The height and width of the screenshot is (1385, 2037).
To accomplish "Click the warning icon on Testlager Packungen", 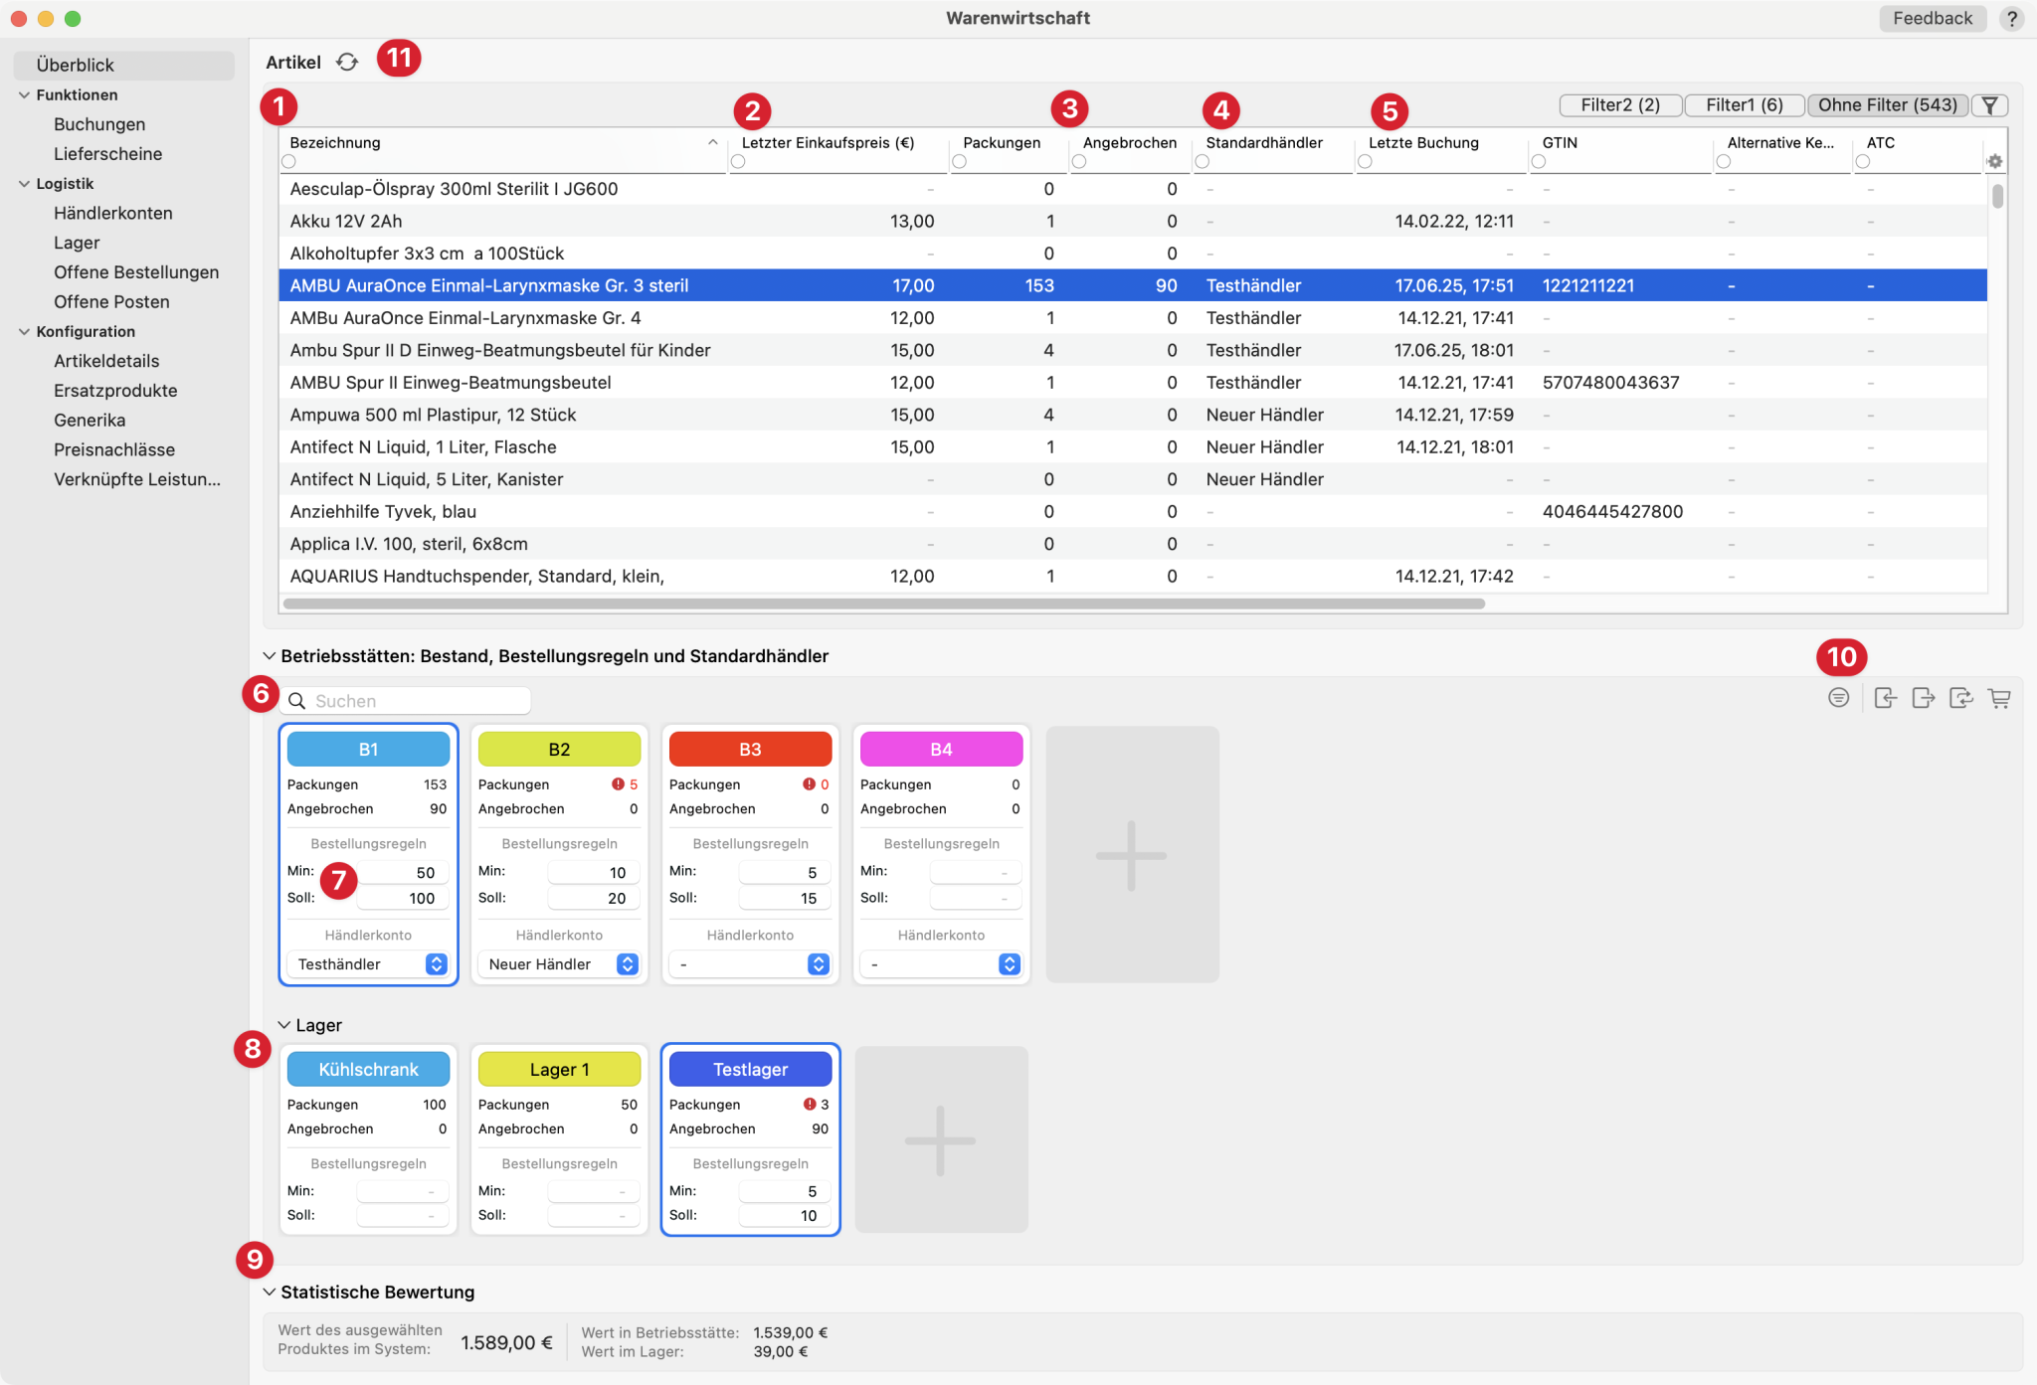I will [x=810, y=1105].
